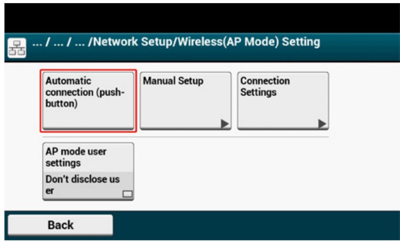Click the network icon in header
400x243 pixels.
pos(17,48)
